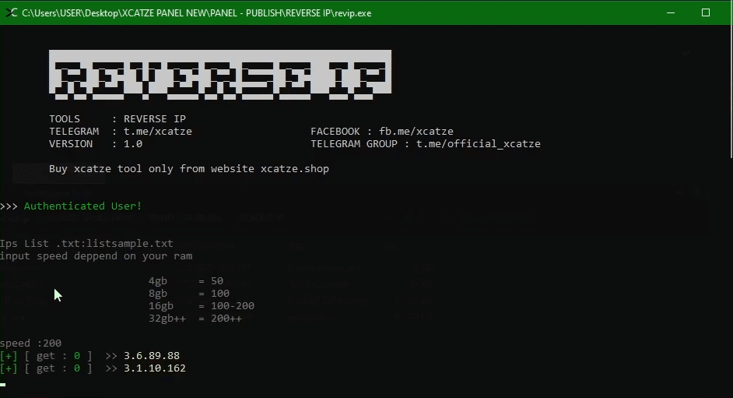The image size is (733, 398).
Task: Click the t.me/official_xcatze group text
Action: (x=479, y=144)
